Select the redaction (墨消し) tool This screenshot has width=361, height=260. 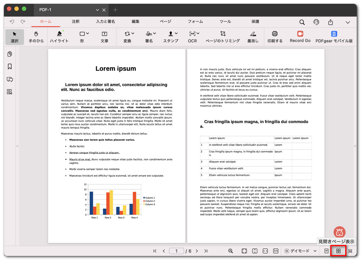(x=253, y=37)
